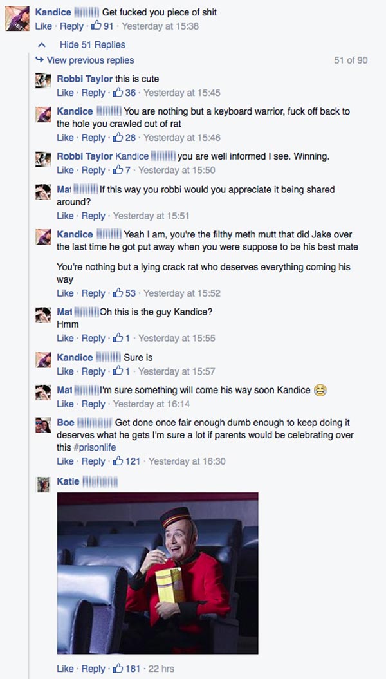This screenshot has height=679, width=386.
Task: Click thumbs-up icon showing 36 likes
Action: (x=118, y=92)
